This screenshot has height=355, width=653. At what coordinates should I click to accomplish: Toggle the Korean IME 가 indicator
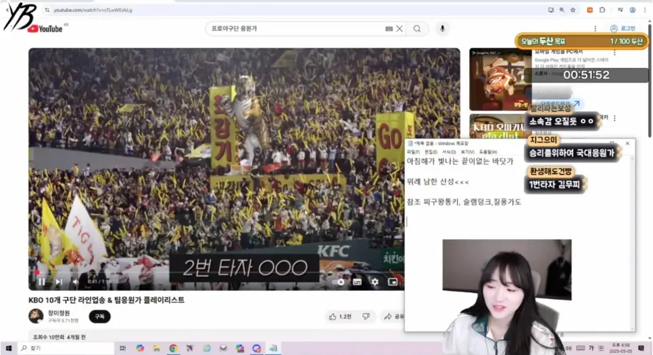pyautogui.click(x=591, y=348)
